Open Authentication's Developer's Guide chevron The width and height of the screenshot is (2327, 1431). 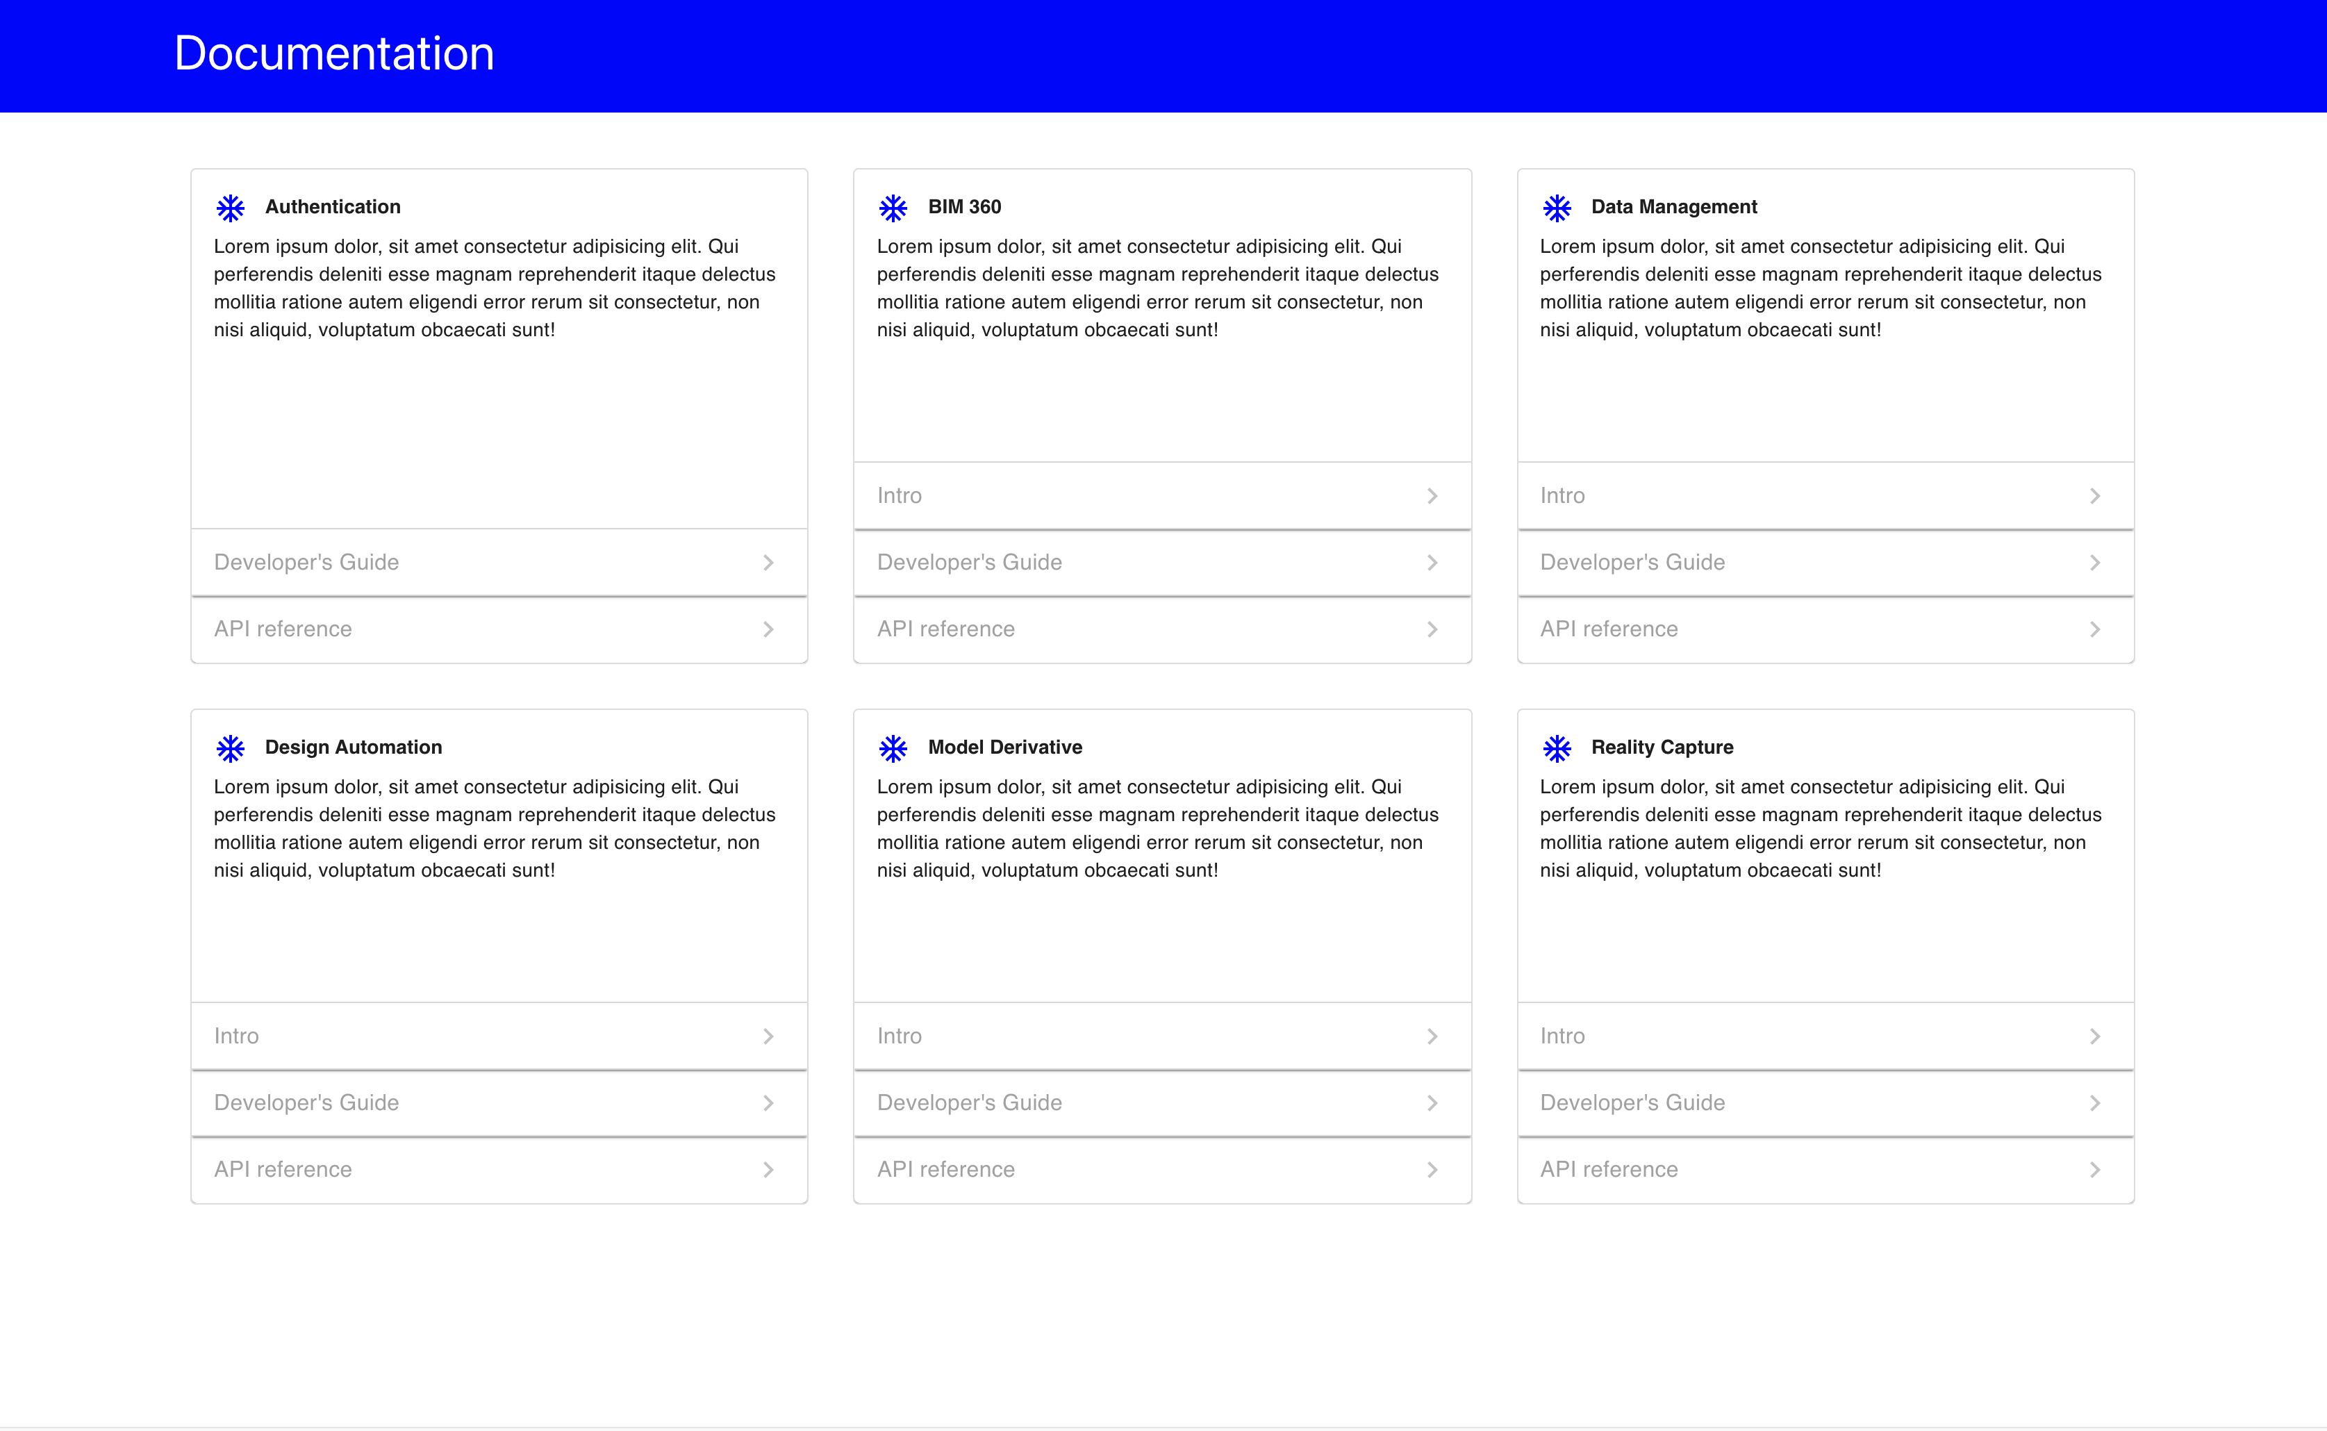coord(768,561)
